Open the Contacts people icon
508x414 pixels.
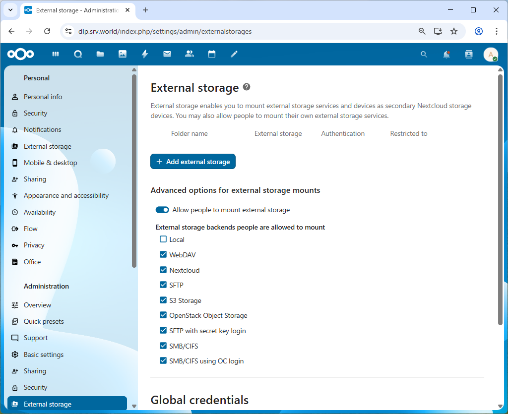(x=190, y=54)
